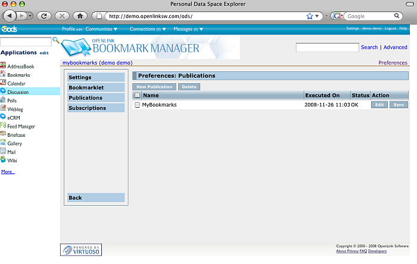Open the Advanced search link
The image size is (417, 264).
tap(395, 47)
